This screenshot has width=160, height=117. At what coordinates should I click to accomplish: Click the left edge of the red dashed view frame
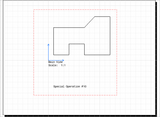coord(34,52)
